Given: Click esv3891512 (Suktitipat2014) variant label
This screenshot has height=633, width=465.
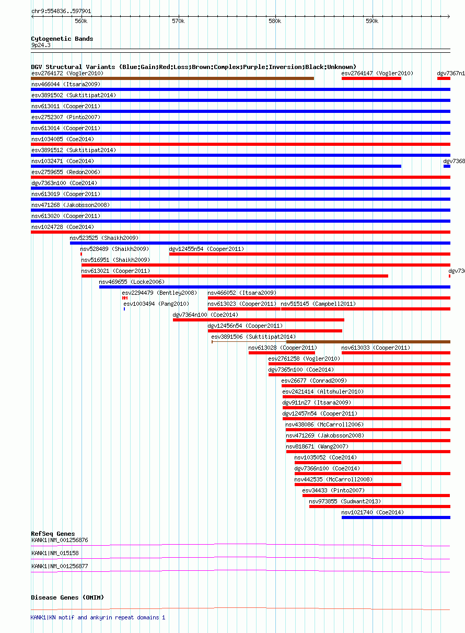Looking at the screenshot, I should 74,150.
